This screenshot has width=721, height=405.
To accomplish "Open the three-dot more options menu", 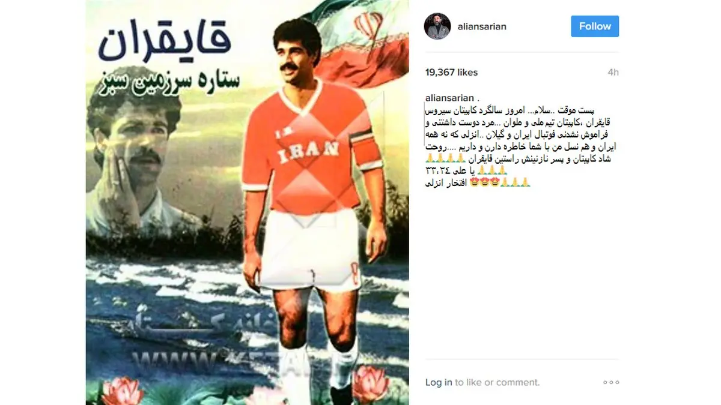I will point(611,382).
